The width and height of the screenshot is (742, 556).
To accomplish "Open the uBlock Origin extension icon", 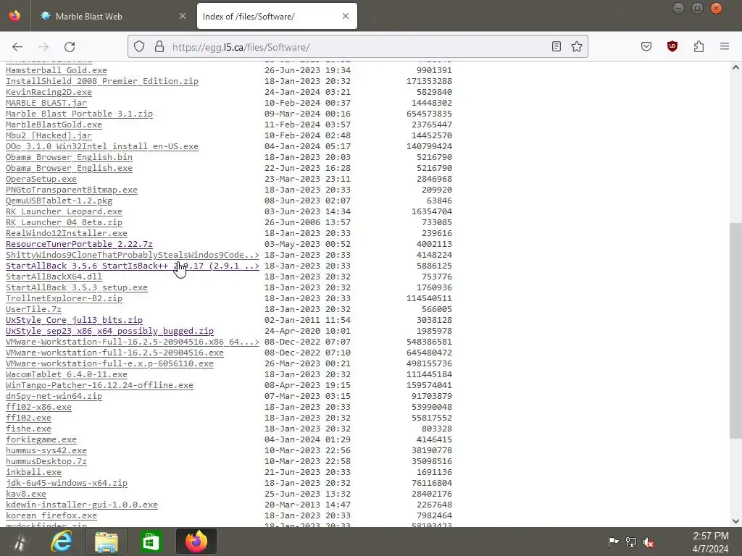I will [x=672, y=46].
